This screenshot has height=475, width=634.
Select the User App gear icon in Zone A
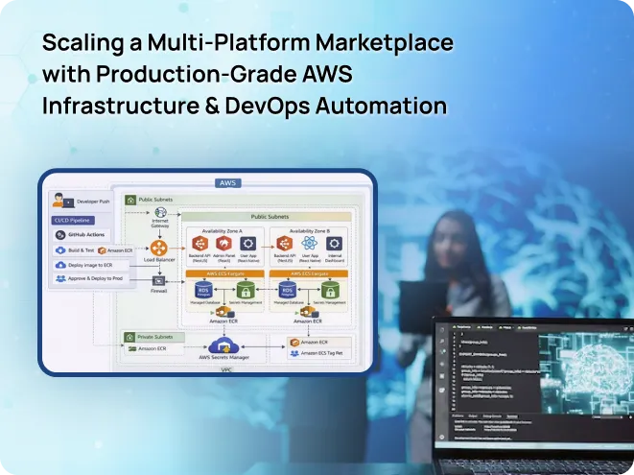(x=247, y=244)
